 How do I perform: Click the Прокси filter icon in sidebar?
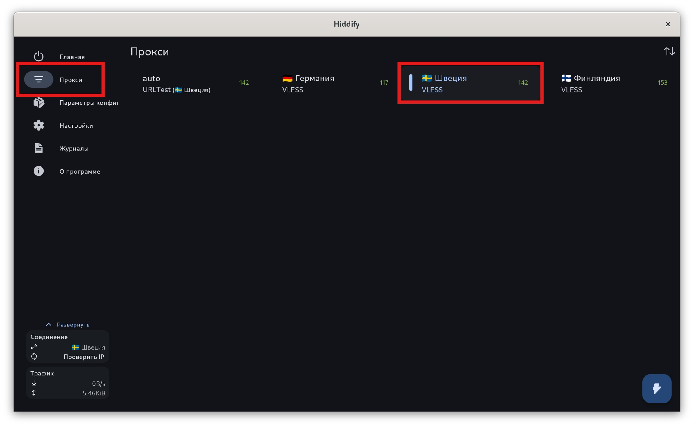[38, 79]
